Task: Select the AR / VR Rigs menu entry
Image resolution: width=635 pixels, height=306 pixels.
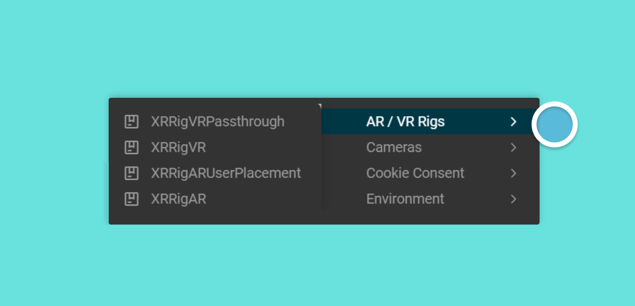Action: click(430, 122)
